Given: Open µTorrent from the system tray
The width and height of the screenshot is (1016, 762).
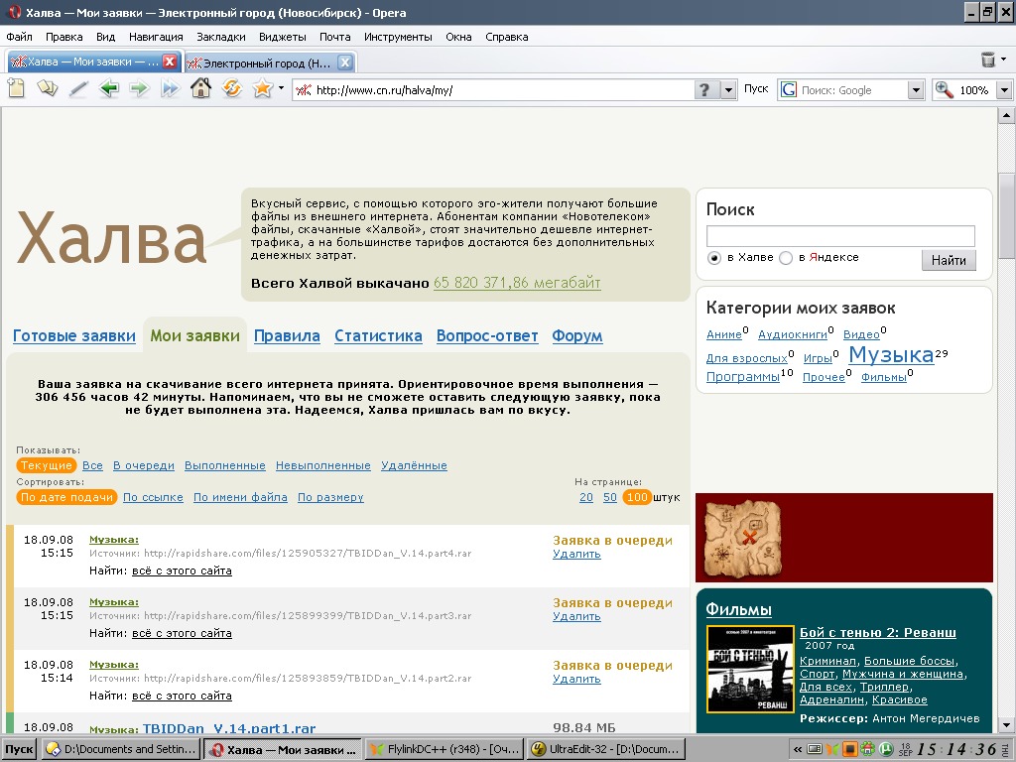Looking at the screenshot, I should point(886,750).
